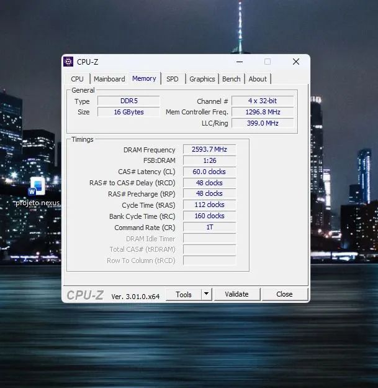The image size is (378, 388).
Task: Click the empty Row To Column field
Action: point(210,261)
